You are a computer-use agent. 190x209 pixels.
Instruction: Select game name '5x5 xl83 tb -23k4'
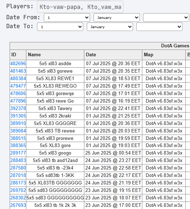point(55,168)
